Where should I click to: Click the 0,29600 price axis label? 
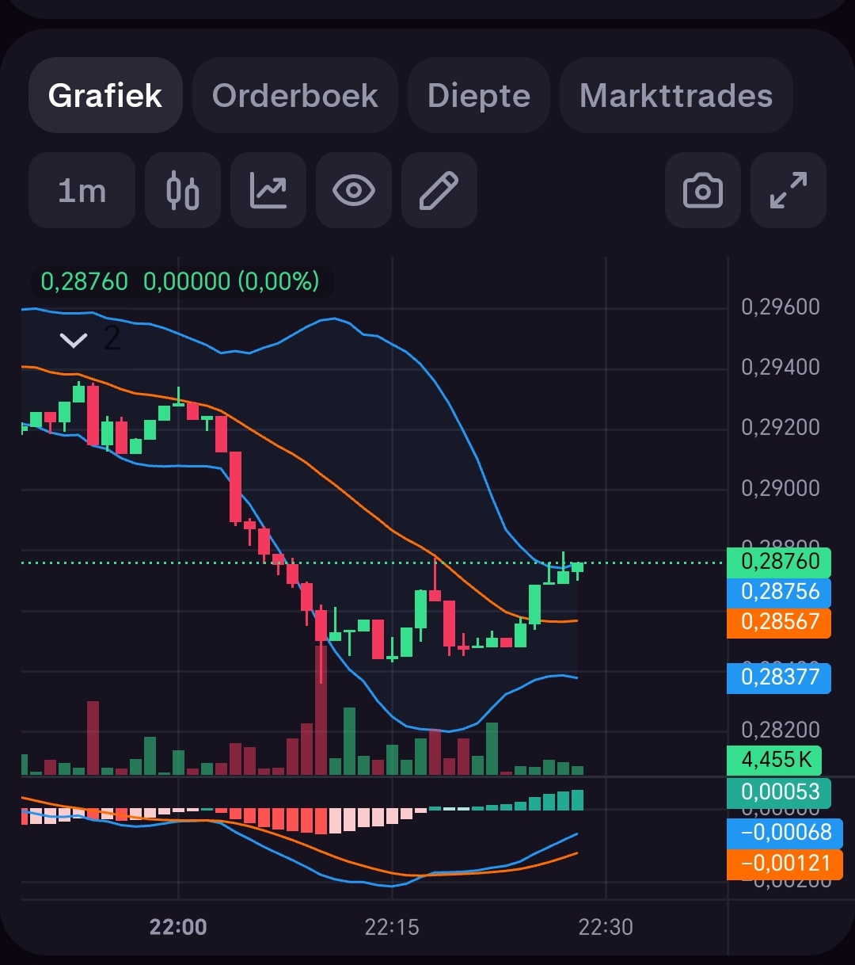[781, 307]
